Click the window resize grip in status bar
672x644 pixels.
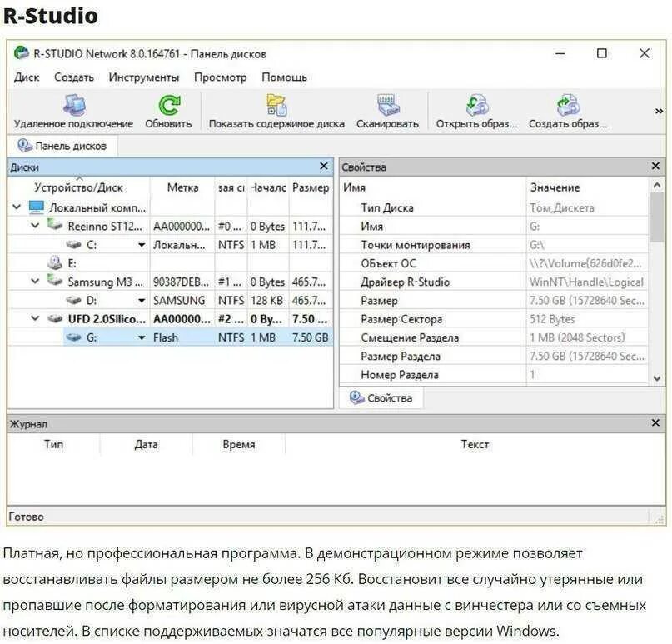(660, 518)
